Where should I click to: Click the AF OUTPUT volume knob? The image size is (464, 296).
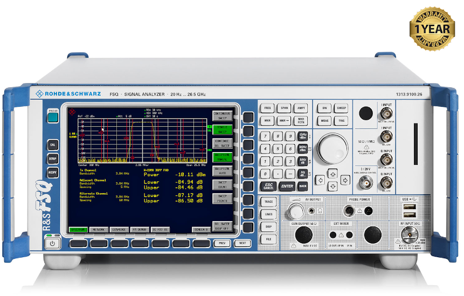[x=296, y=211]
